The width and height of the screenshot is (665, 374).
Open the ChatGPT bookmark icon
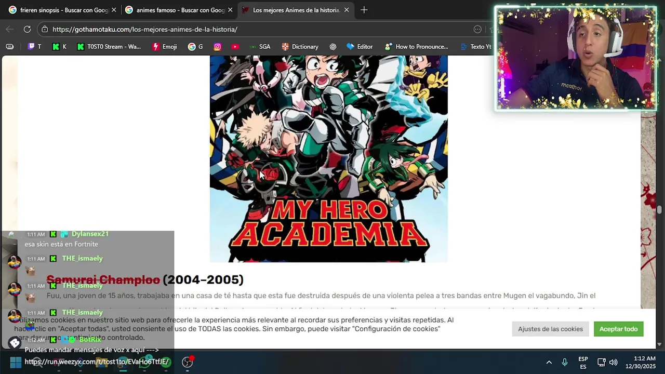[x=333, y=46]
